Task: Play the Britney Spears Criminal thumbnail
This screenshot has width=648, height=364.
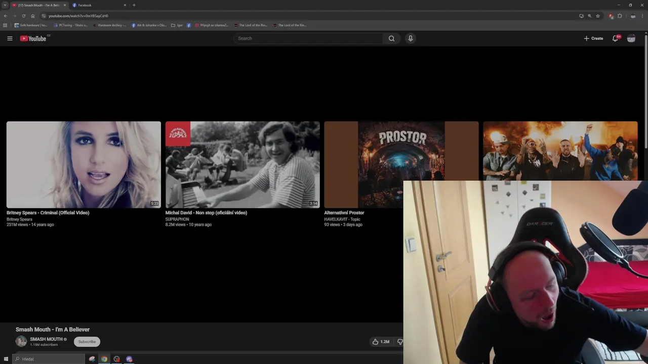Action: 84,165
